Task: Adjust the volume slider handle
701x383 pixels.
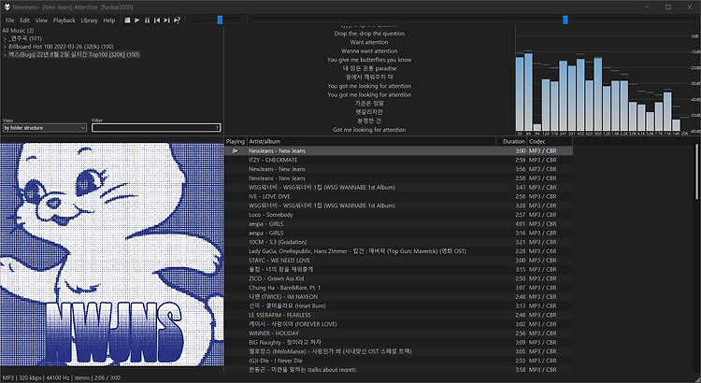Action: [220, 21]
